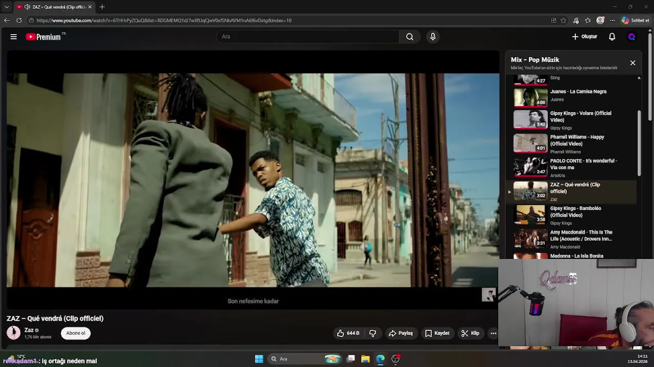Screen dimensions: 654x367
Task: Open the weather widget showing 12°C
Action: tap(15, 357)
